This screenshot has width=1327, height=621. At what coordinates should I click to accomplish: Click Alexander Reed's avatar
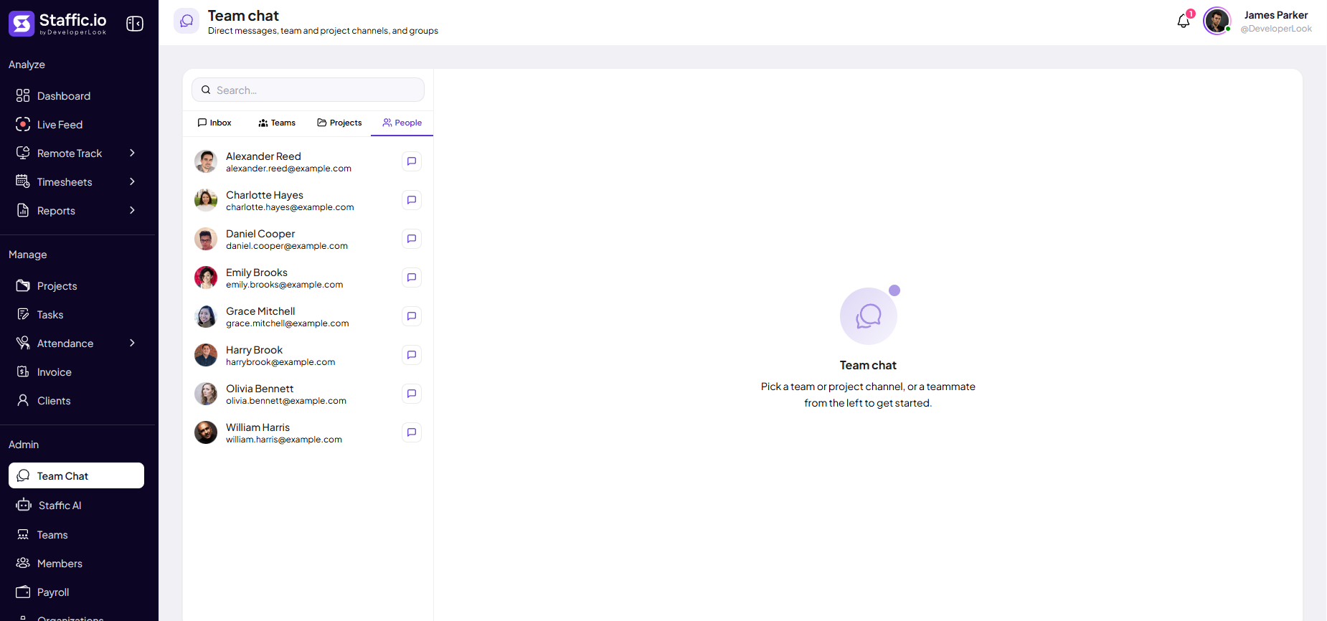click(206, 161)
